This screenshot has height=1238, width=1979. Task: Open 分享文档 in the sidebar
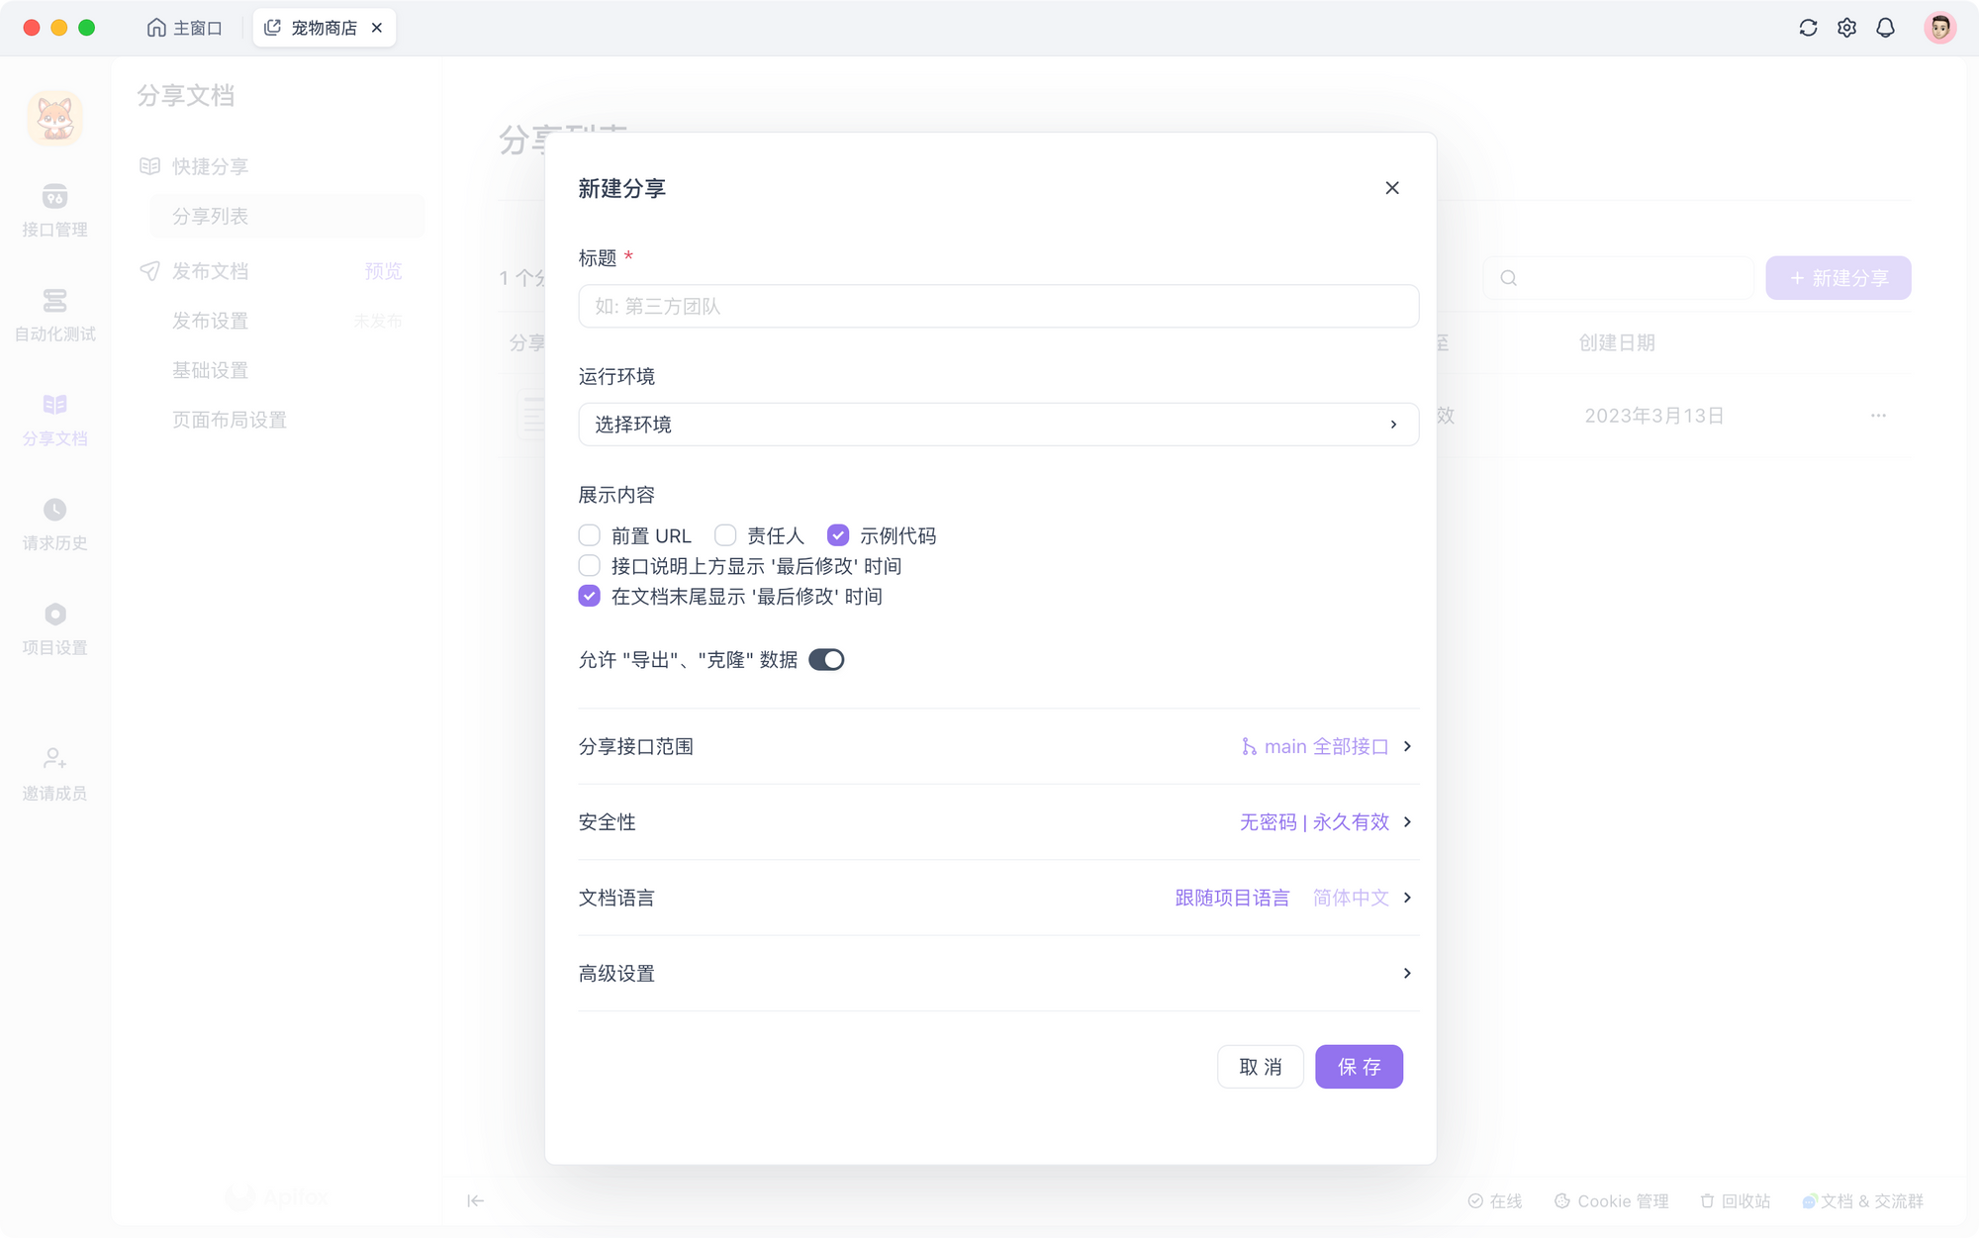pyautogui.click(x=54, y=420)
